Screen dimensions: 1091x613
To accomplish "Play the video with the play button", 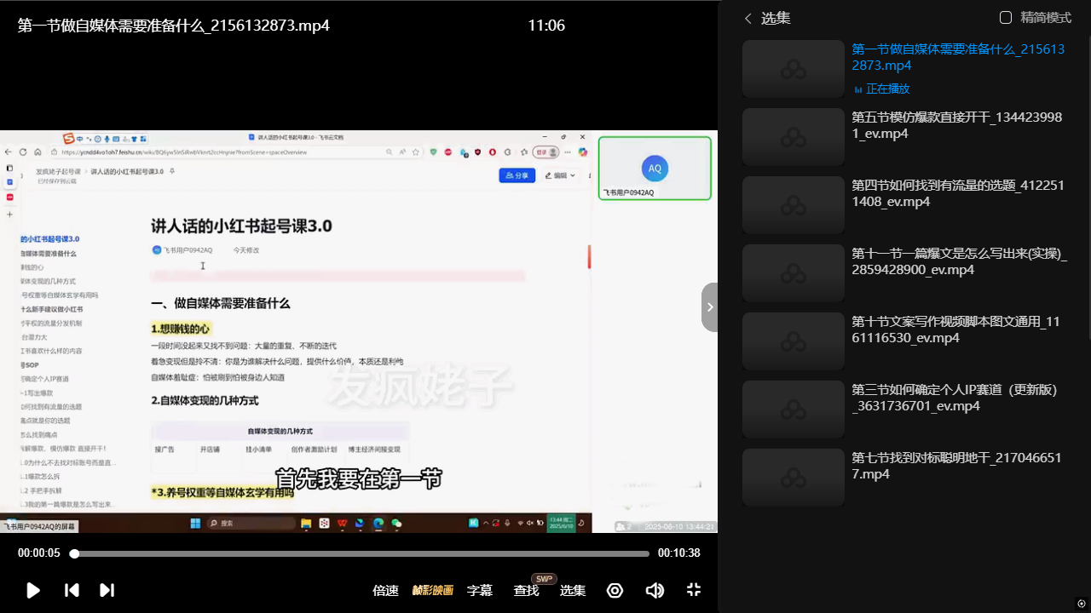I will (33, 590).
